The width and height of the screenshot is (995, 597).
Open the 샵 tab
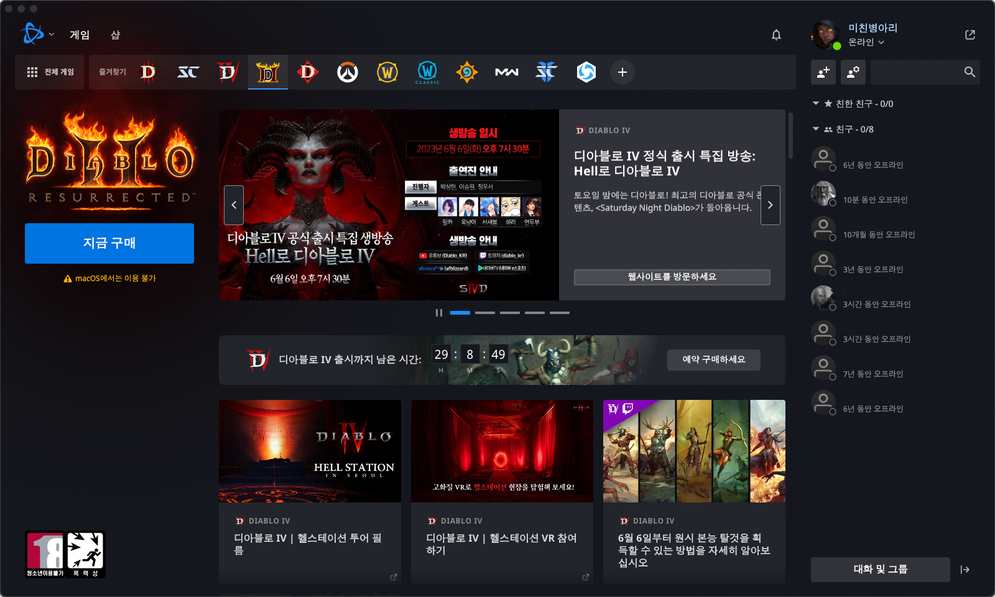point(115,35)
